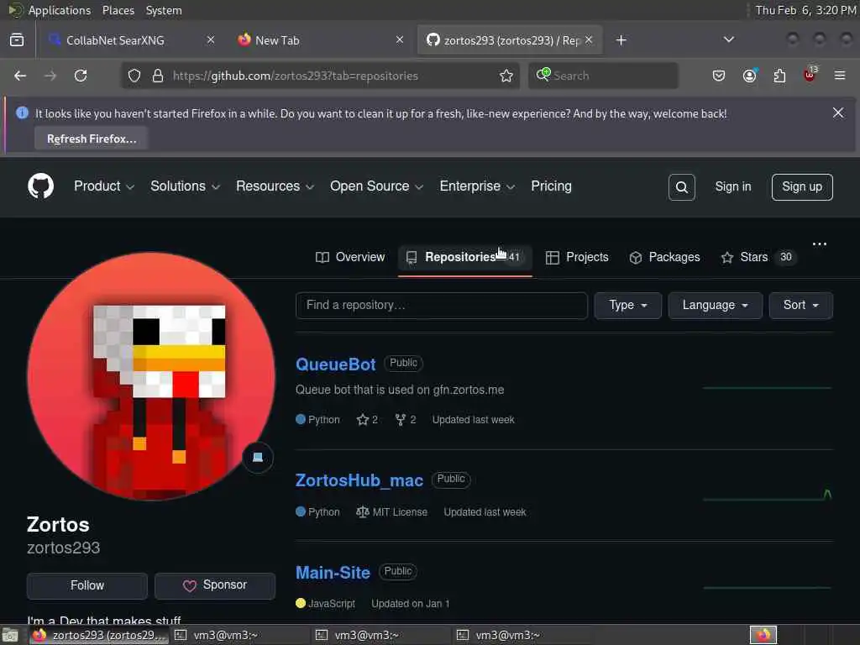The width and height of the screenshot is (860, 645).
Task: Click the GitHub logo home icon
Action: (40, 186)
